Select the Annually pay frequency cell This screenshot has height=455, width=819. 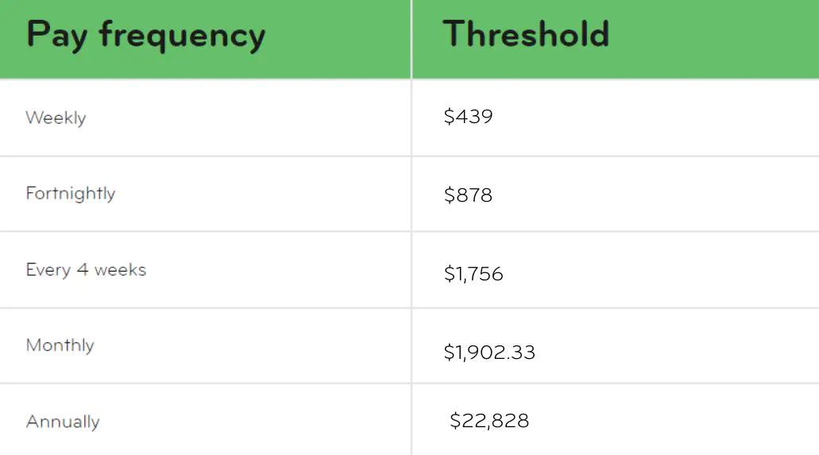pos(63,422)
